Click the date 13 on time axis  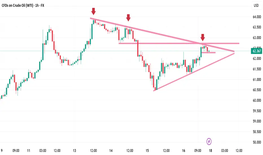point(74,150)
